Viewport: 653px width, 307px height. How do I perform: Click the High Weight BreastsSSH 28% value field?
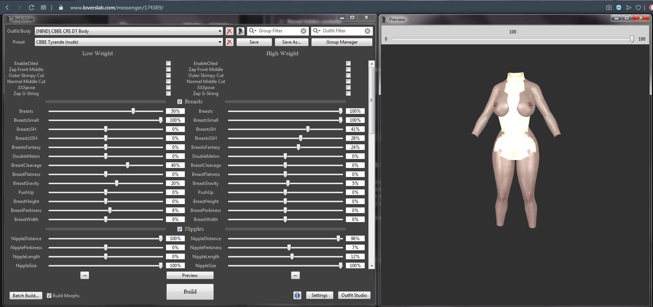[355, 138]
